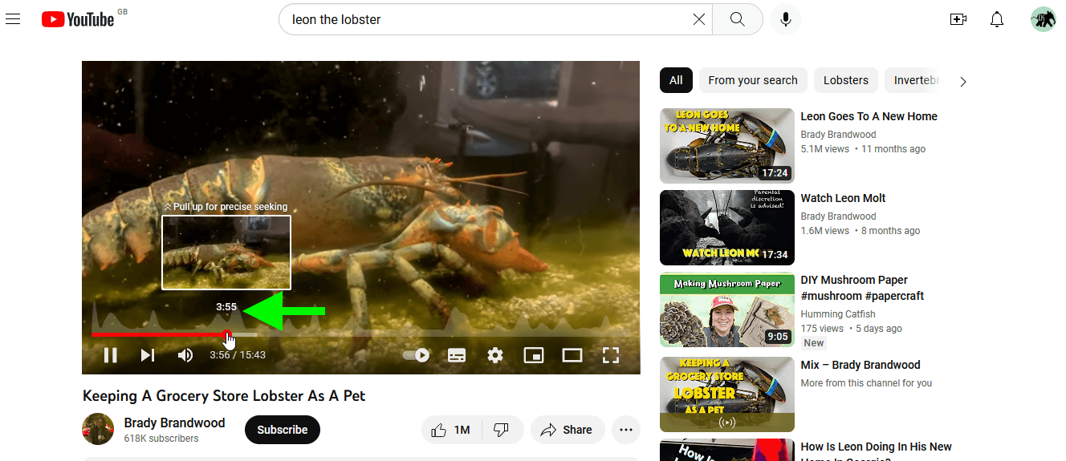The height and width of the screenshot is (461, 1066).
Task: Skip to next video
Action: [x=148, y=354]
